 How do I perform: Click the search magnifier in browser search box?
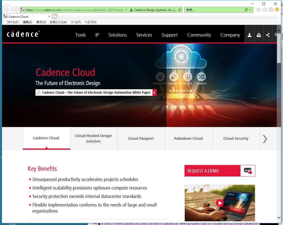(x=246, y=10)
